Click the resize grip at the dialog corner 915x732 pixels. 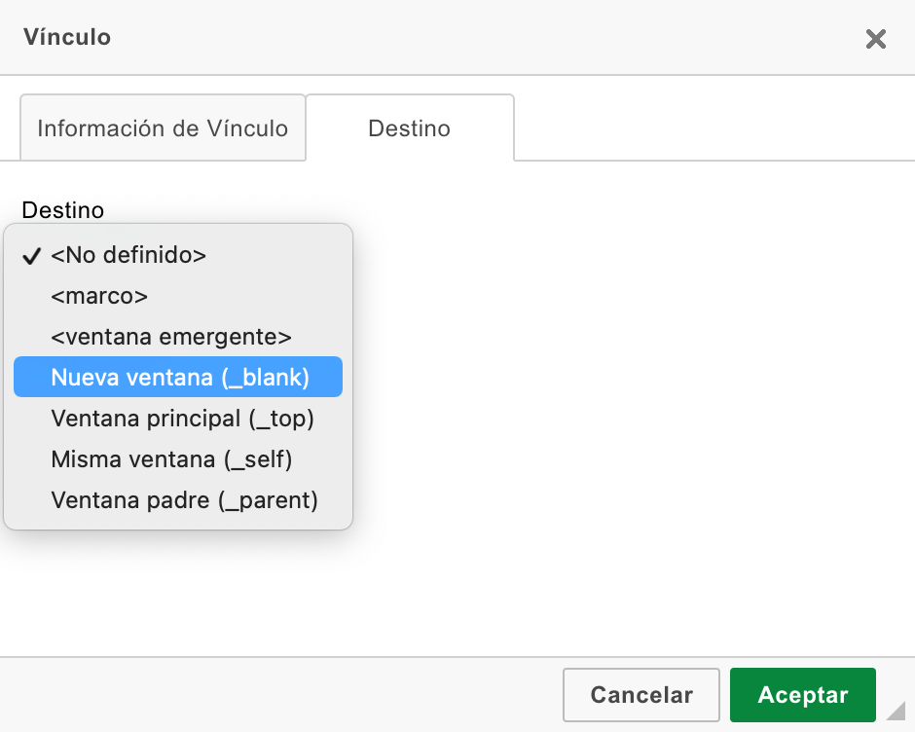click(x=896, y=711)
